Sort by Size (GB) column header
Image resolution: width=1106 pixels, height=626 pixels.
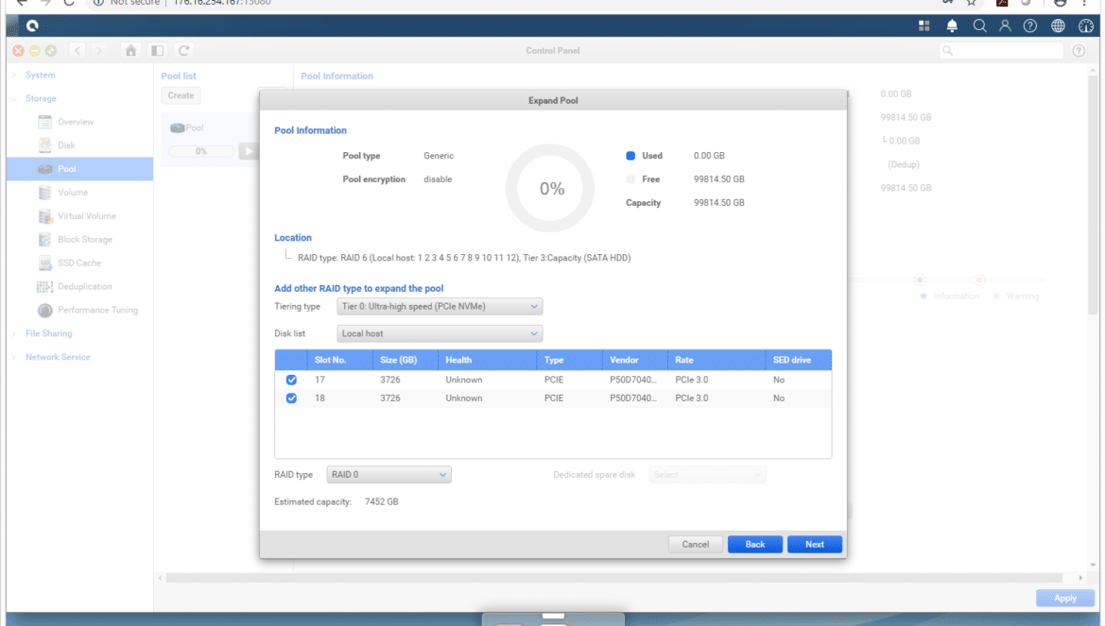(x=406, y=360)
